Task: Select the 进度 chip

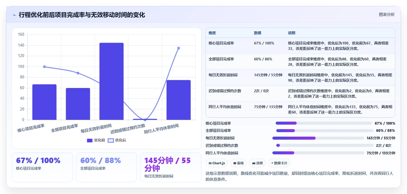Action: pos(257,163)
